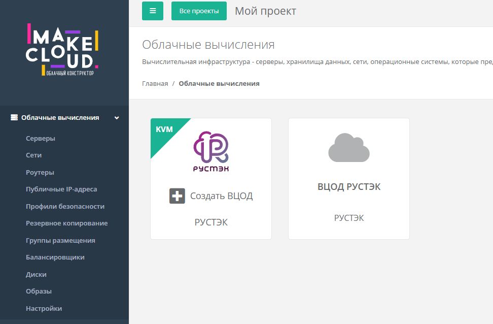Open Образы in the sidebar
This screenshot has width=493, height=324.
(39, 291)
